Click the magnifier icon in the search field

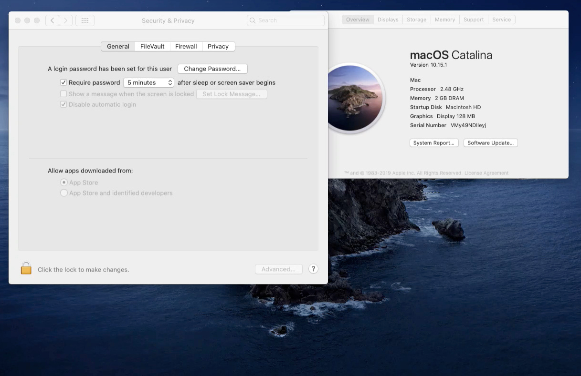coord(253,20)
